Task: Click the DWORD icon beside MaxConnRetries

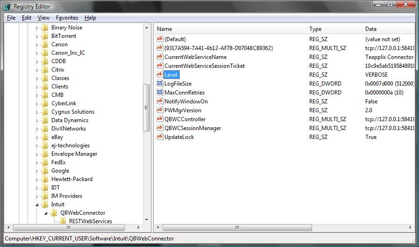Action: pyautogui.click(x=160, y=92)
